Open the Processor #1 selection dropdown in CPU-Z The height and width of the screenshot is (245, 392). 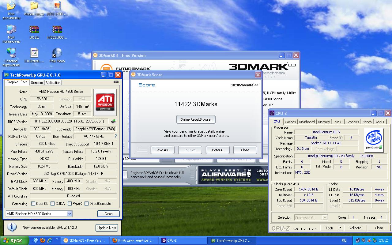311,217
